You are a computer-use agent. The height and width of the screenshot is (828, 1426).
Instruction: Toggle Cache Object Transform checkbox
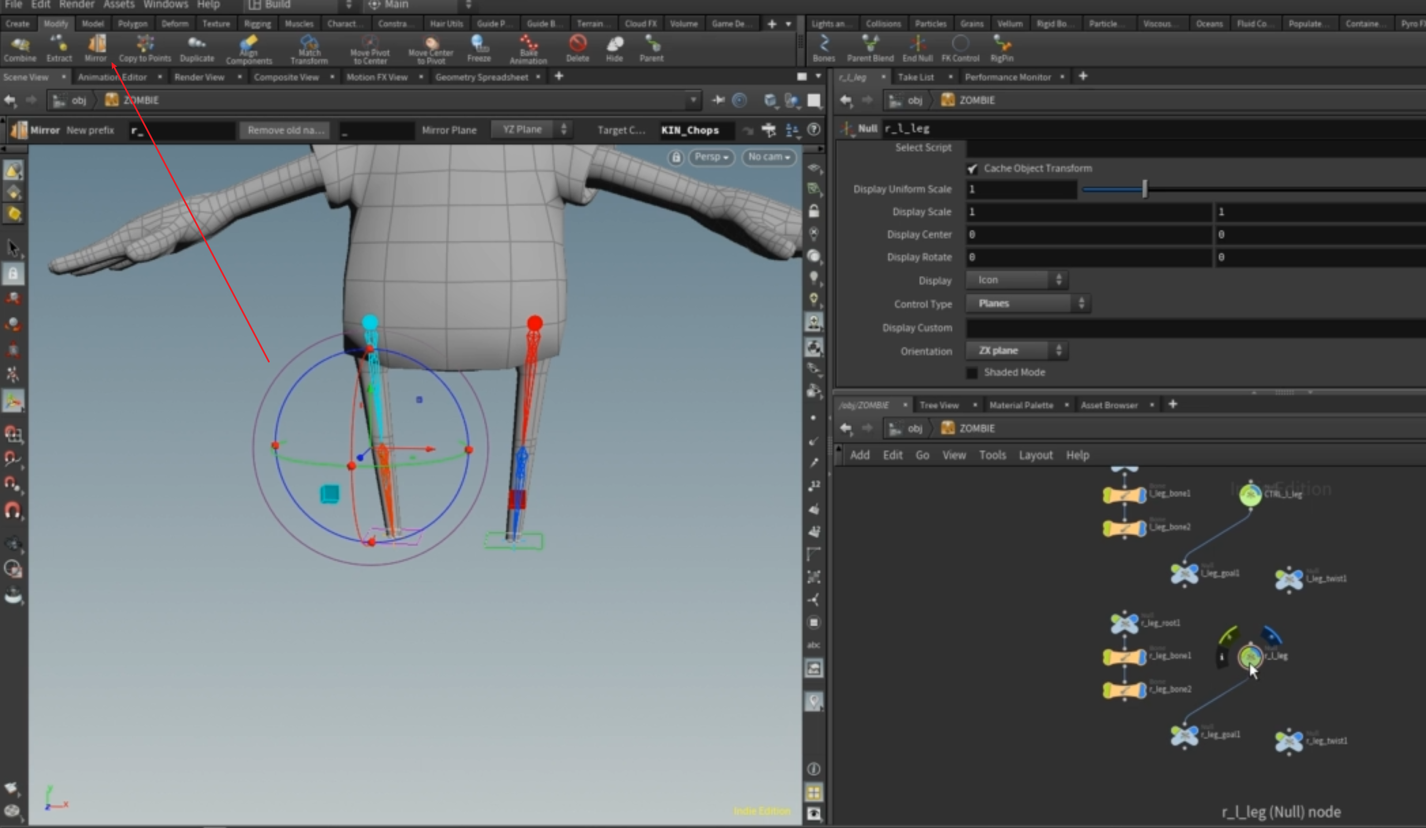click(972, 169)
